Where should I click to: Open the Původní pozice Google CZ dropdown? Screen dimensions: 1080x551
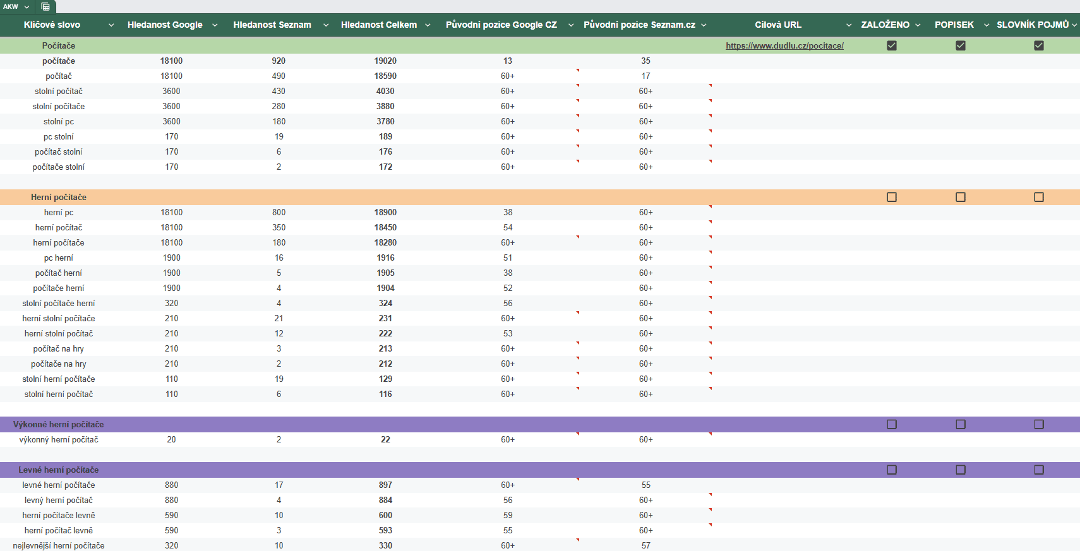(x=571, y=25)
